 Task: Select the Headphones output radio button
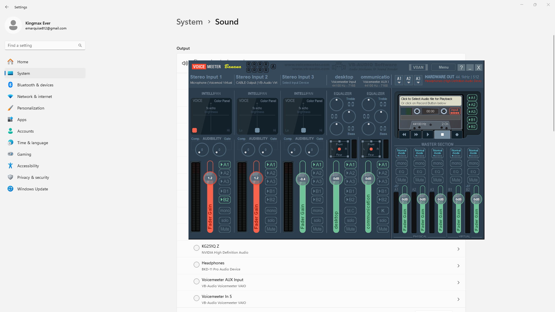(x=197, y=265)
